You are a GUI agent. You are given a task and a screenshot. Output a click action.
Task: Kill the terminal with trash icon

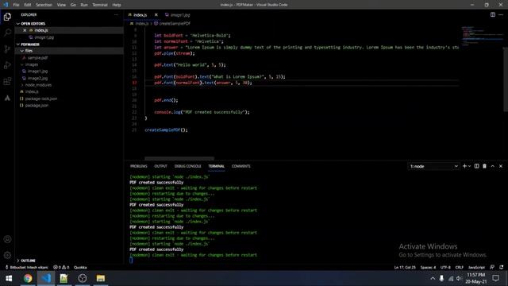point(484,166)
